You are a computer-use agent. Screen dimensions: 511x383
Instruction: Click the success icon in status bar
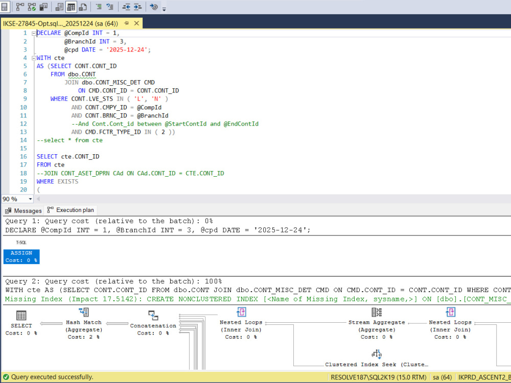pyautogui.click(x=6, y=377)
